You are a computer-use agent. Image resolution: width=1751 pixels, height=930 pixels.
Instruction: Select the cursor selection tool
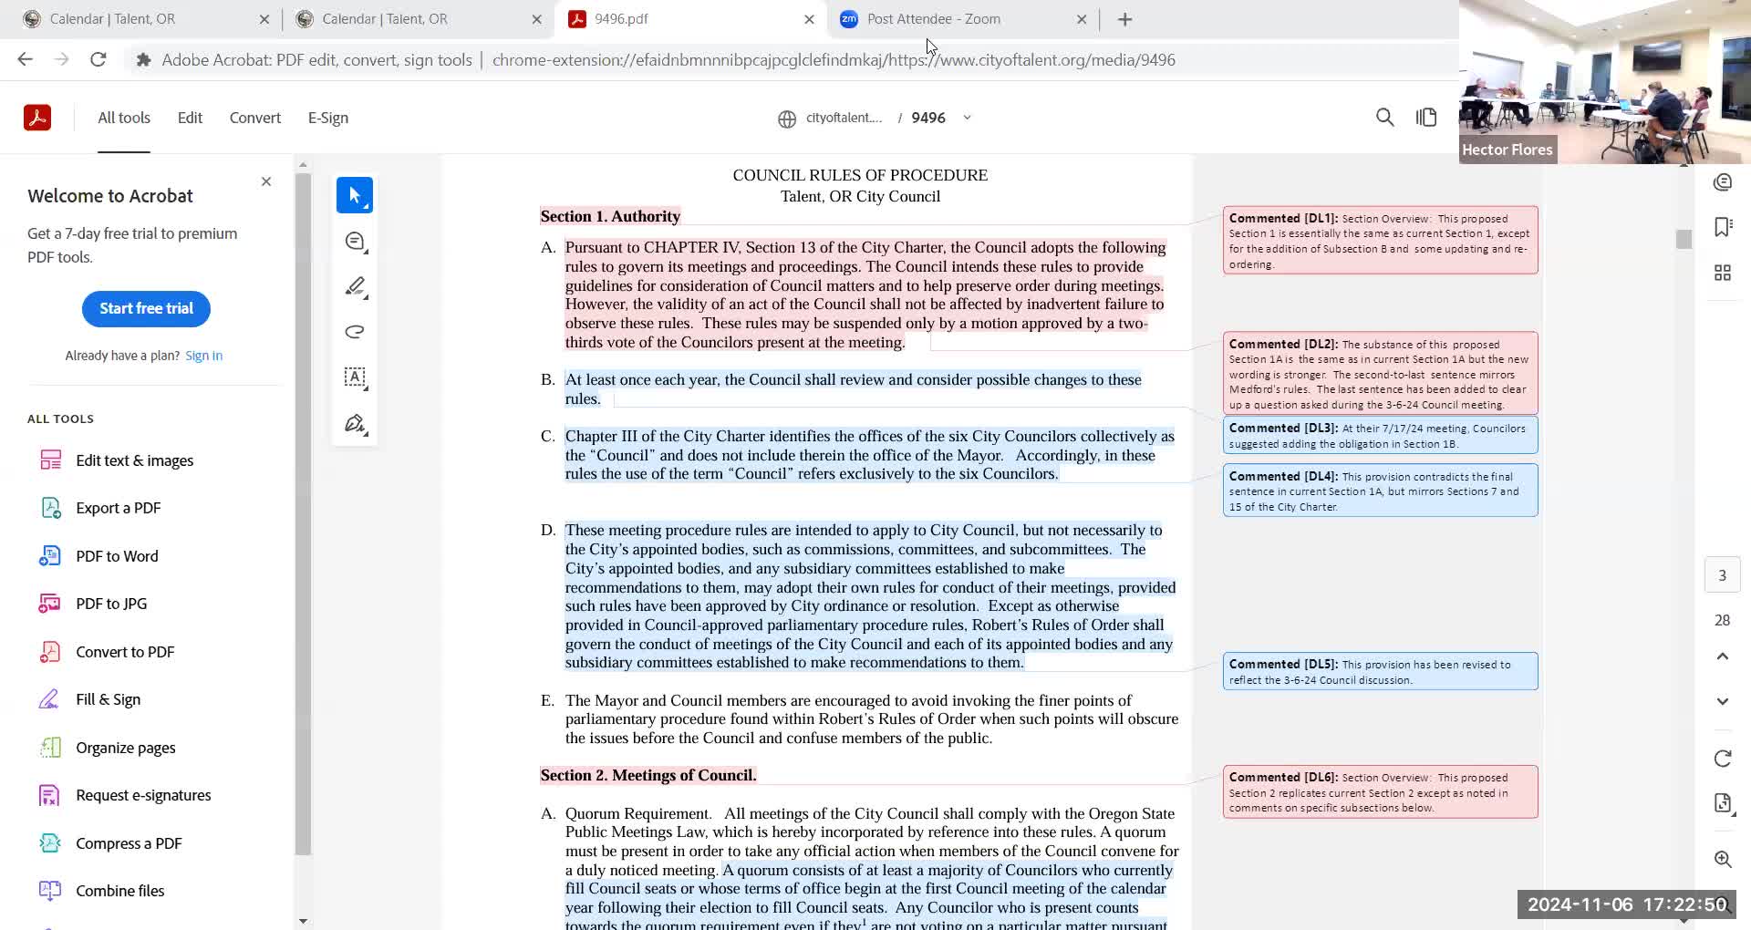coord(355,195)
